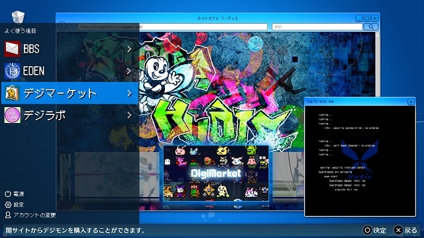Click the 電源 power icon

click(8, 194)
